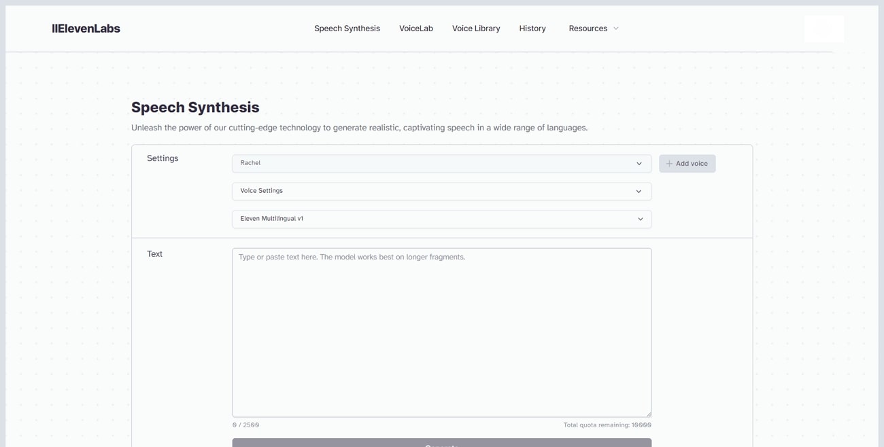Click the ElevenLabs logo
The image size is (884, 447).
coord(86,29)
